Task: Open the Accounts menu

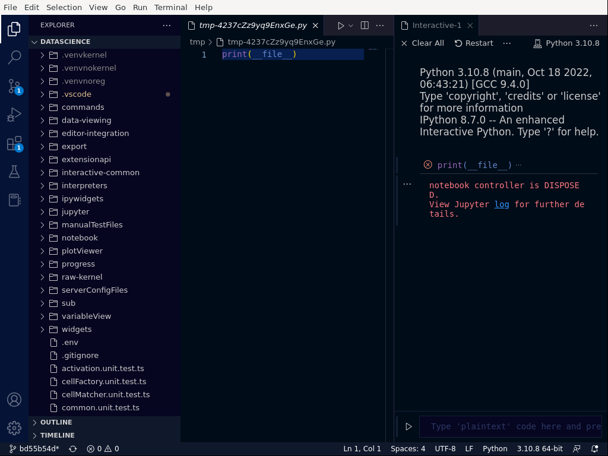Action: click(x=14, y=400)
